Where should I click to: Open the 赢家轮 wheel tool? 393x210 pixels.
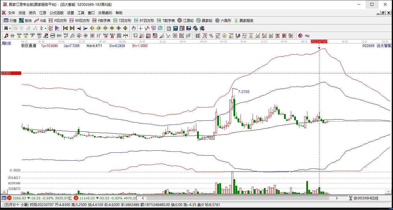coord(204,20)
